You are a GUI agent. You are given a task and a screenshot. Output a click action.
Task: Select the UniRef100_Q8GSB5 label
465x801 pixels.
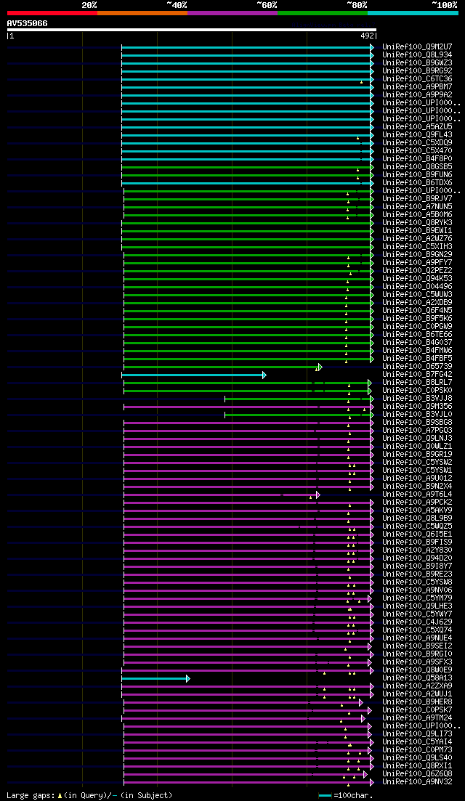pyautogui.click(x=417, y=167)
